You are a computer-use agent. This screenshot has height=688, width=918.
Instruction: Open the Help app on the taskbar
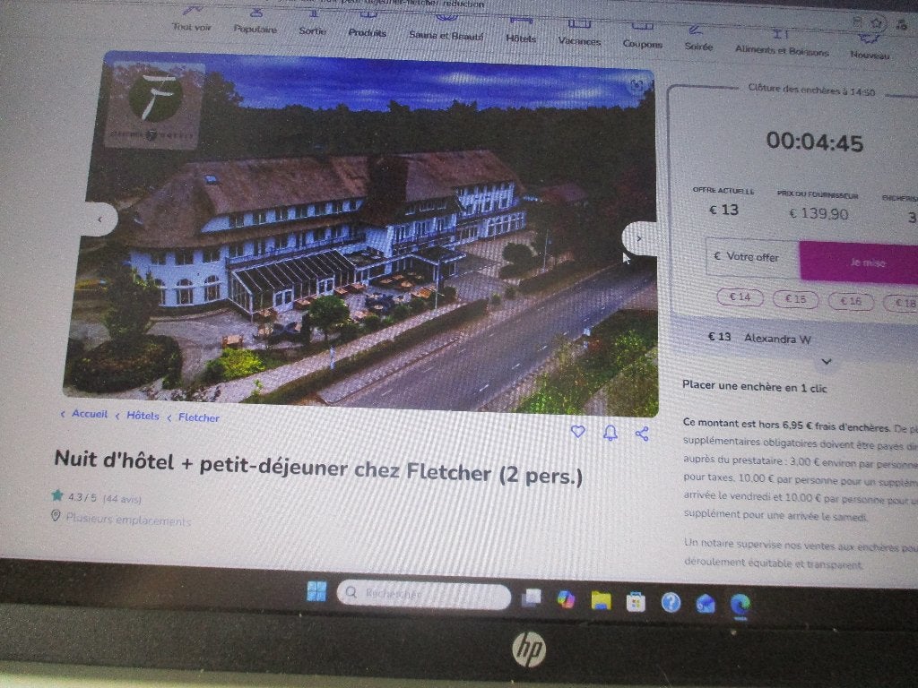671,603
